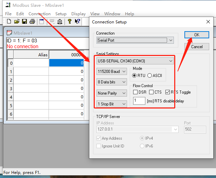The width and height of the screenshot is (216, 178).
Task: Select the ASCII mode radio button
Action: pos(150,75)
